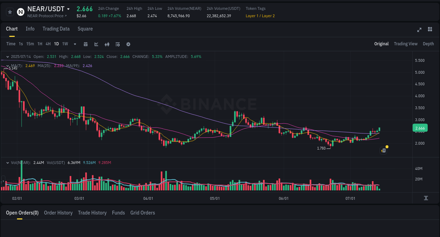Switch to the Trading Data tab
Viewport: 440px width, 237px height.
(x=56, y=29)
